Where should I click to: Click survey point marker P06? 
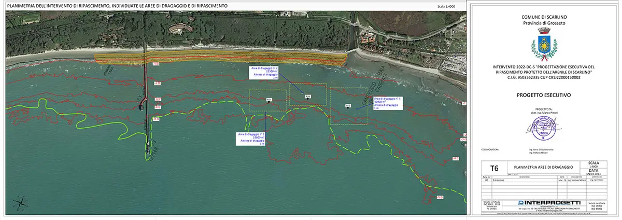pyautogui.click(x=348, y=106)
